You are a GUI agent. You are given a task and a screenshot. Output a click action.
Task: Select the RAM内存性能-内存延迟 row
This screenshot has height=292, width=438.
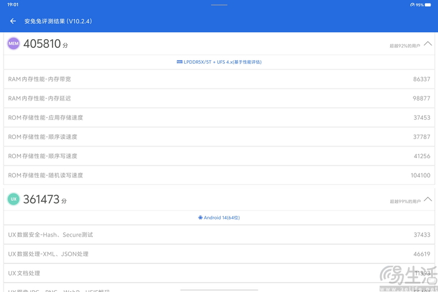coord(219,98)
